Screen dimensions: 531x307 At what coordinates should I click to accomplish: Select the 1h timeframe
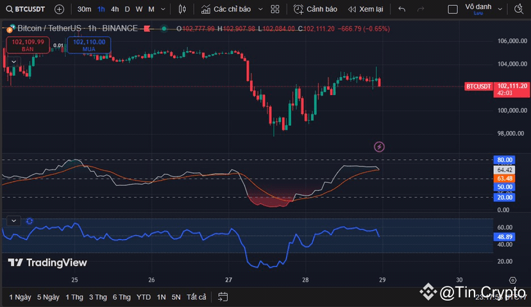pyautogui.click(x=101, y=9)
